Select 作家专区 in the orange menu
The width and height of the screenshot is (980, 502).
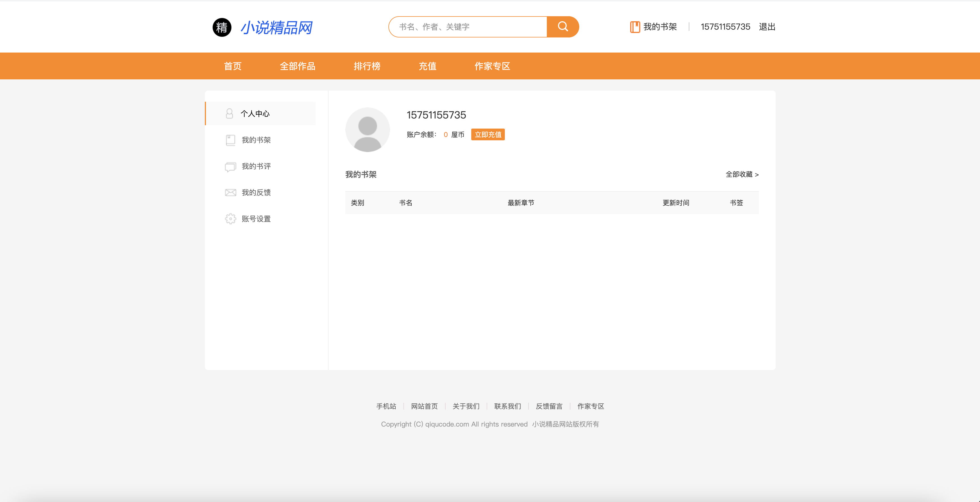[492, 66]
